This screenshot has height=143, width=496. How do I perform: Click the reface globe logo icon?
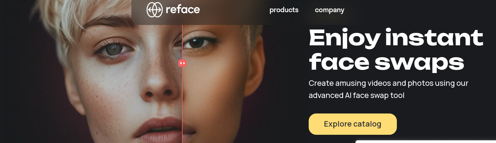[x=154, y=10]
